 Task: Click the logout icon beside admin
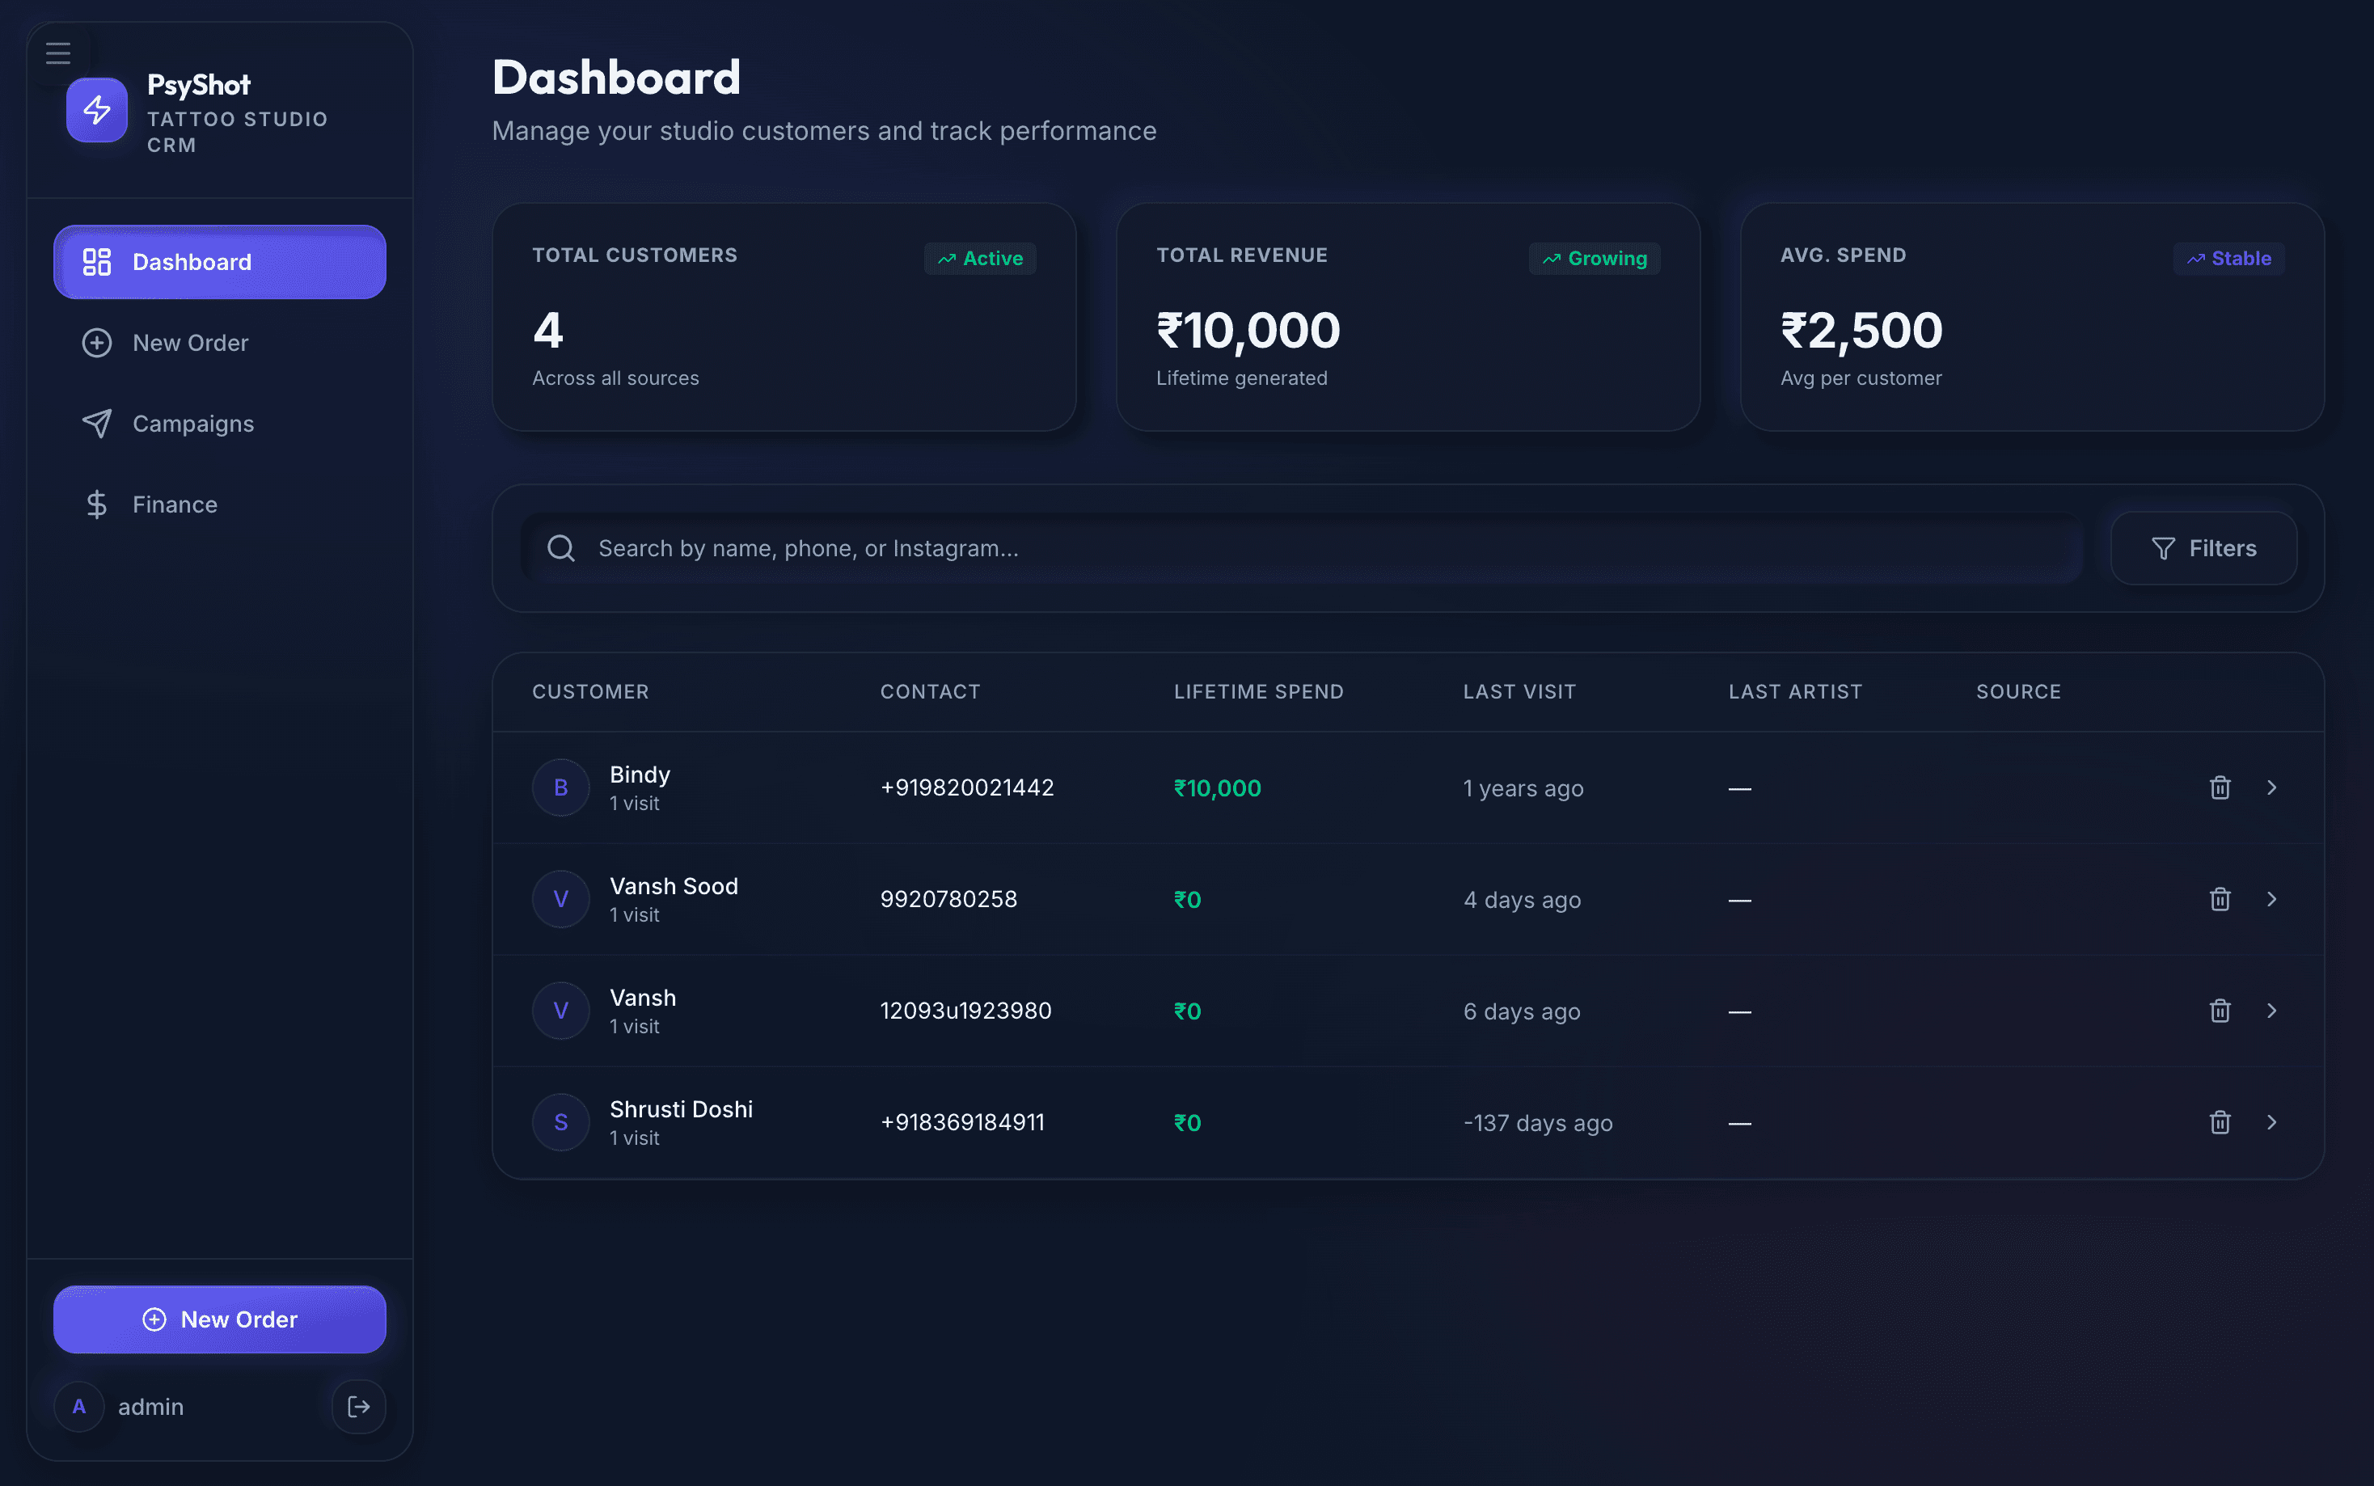click(359, 1407)
